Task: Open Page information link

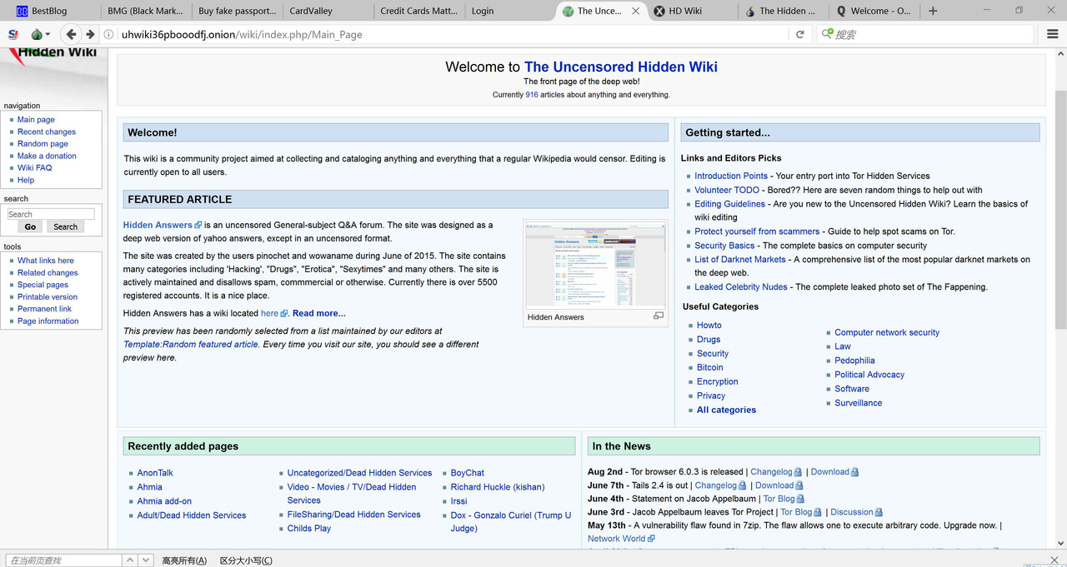Action: (x=48, y=321)
